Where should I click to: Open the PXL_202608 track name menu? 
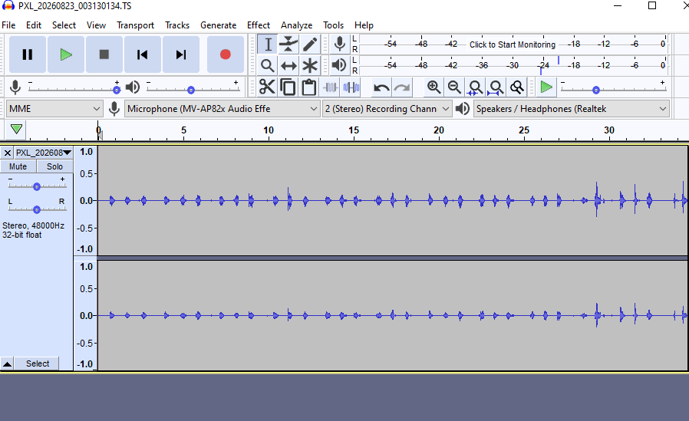tap(44, 153)
